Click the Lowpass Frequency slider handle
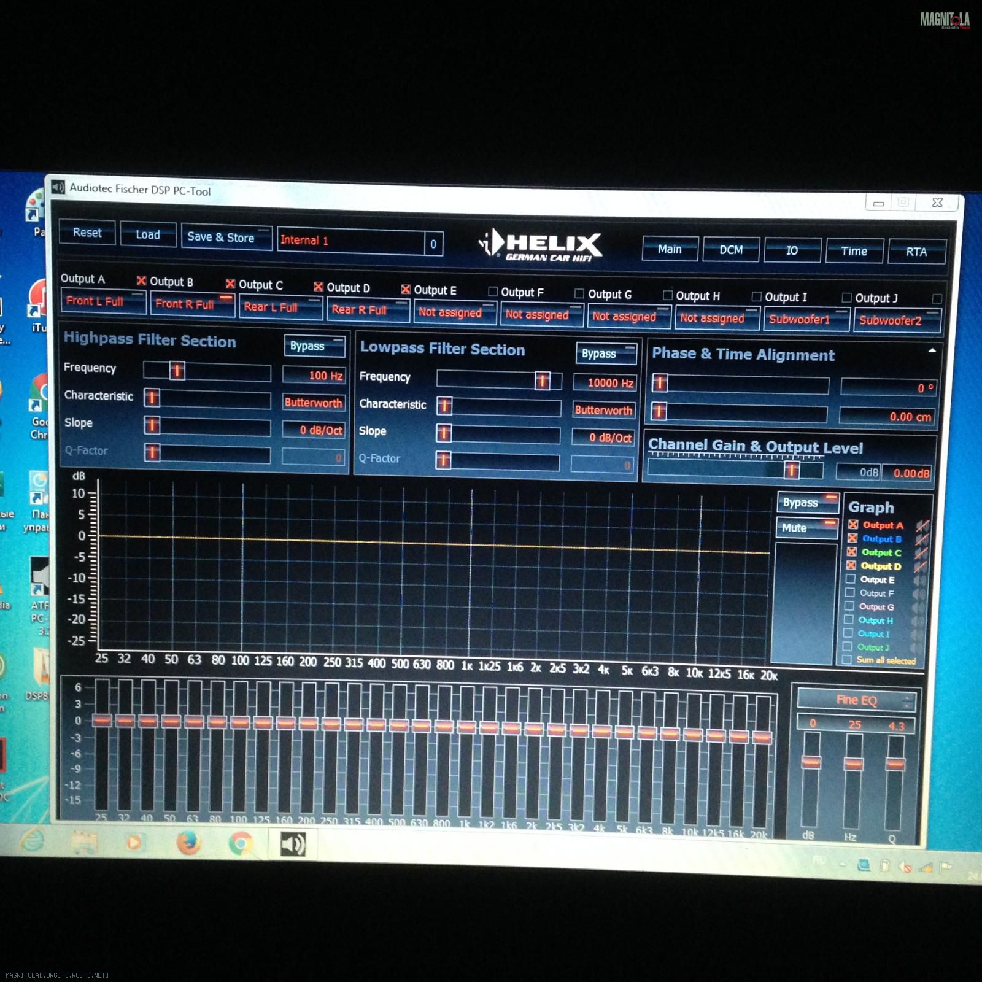 click(543, 381)
